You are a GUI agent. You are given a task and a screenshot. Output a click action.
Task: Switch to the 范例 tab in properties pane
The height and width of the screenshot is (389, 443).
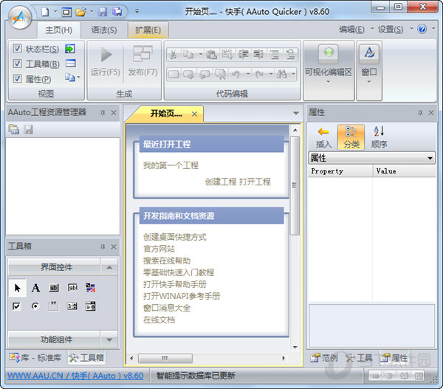(324, 358)
